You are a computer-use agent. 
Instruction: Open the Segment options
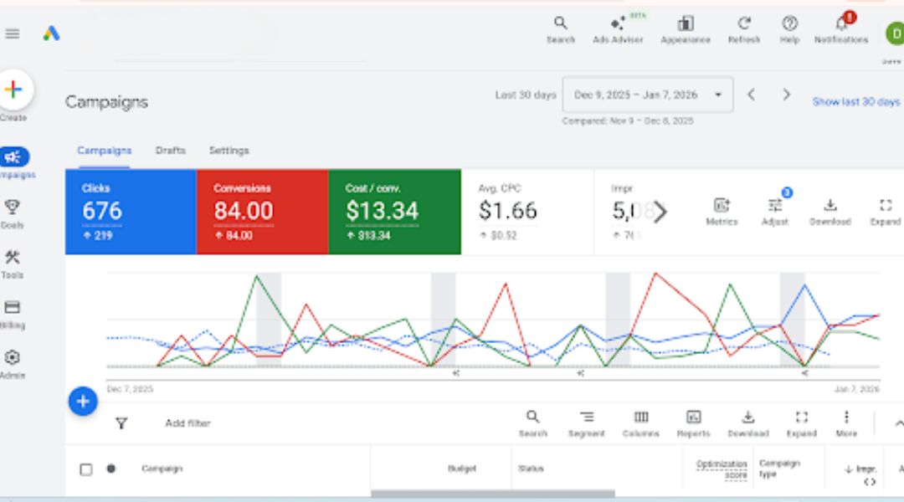[x=587, y=417]
